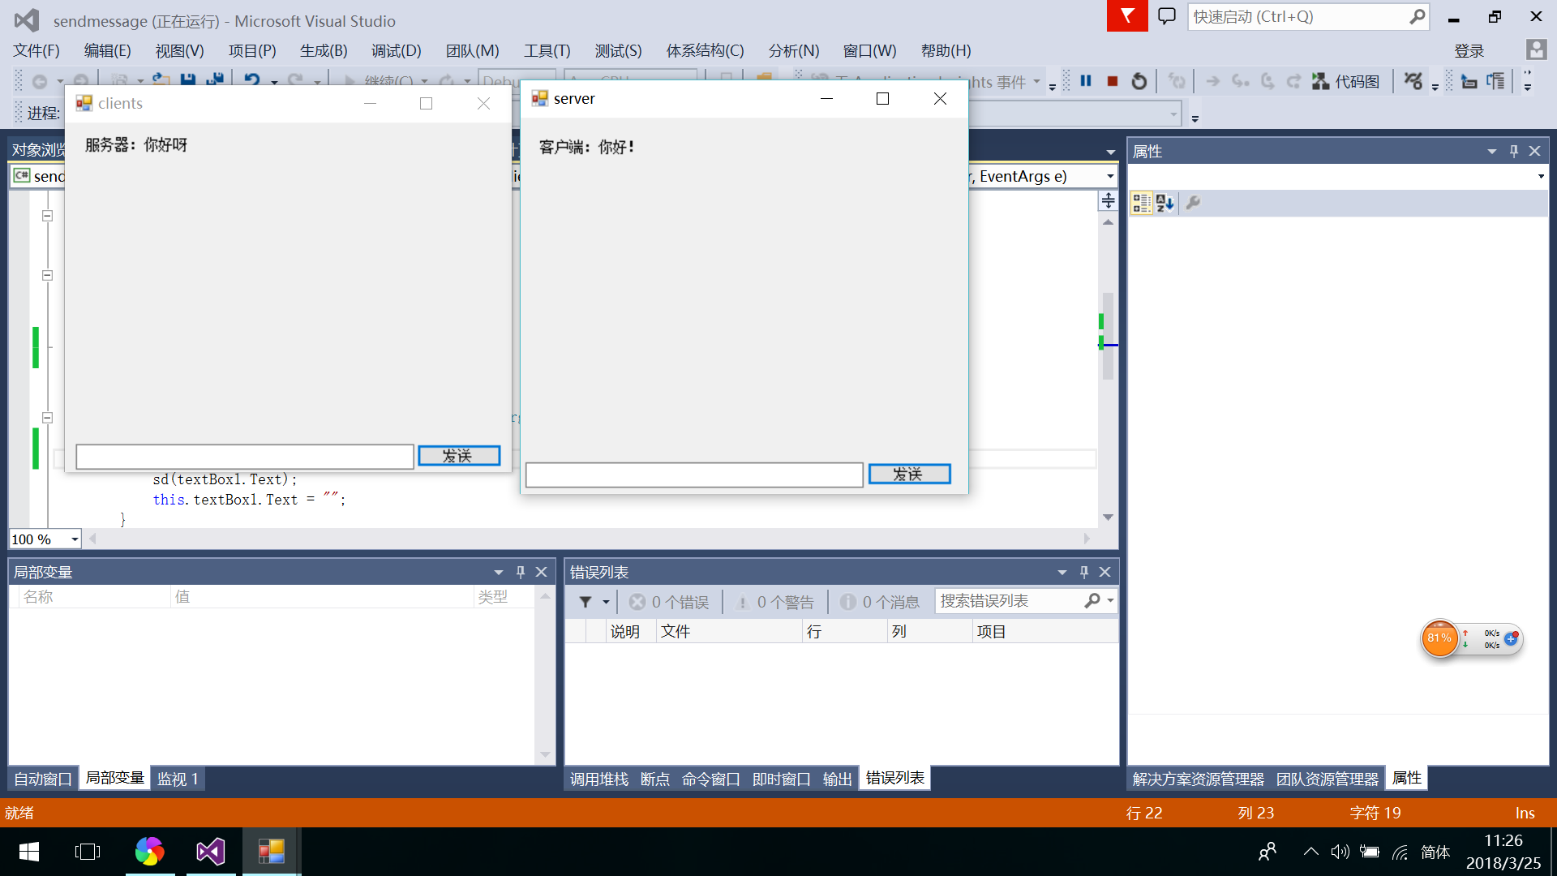Switch to the 自动窗口 tab
The height and width of the screenshot is (876, 1557).
pos(43,779)
